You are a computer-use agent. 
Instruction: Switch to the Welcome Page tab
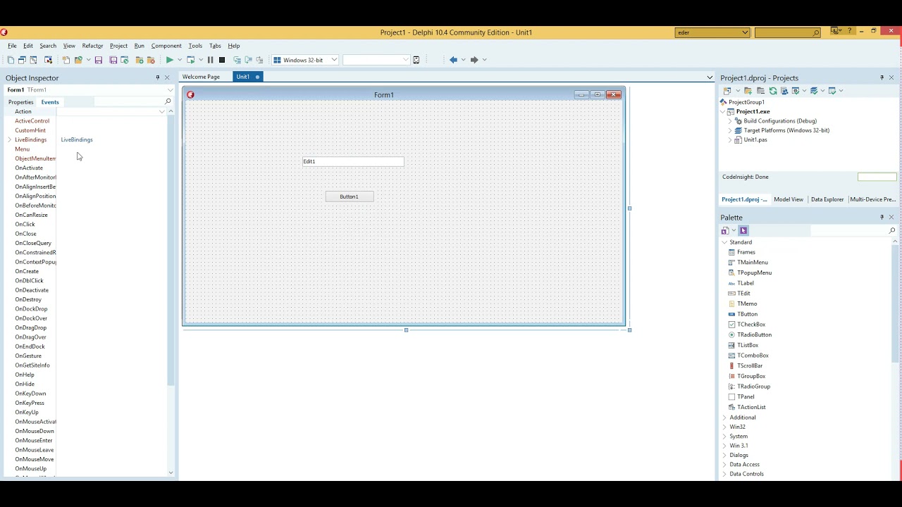tap(201, 77)
